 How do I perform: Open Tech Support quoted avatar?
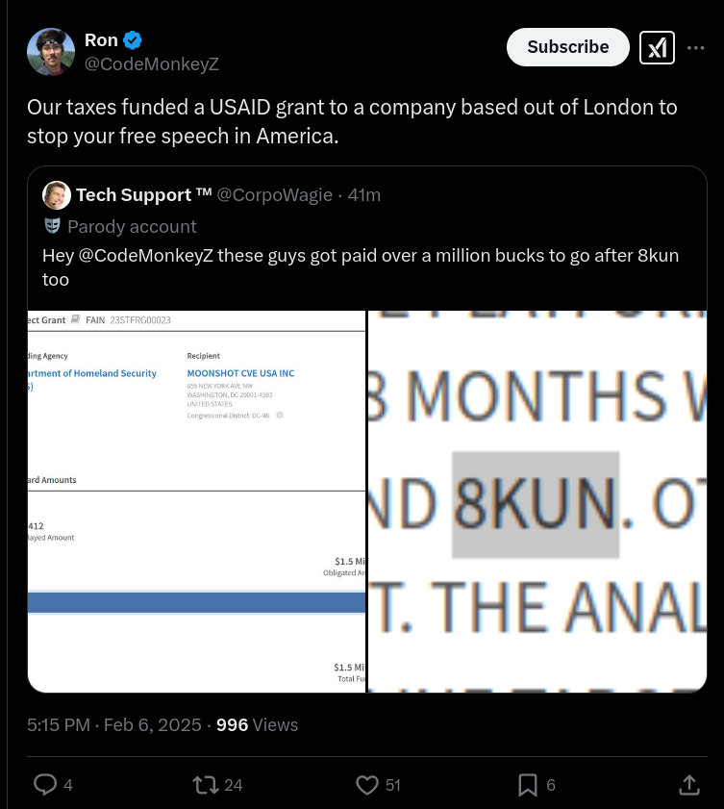point(57,195)
